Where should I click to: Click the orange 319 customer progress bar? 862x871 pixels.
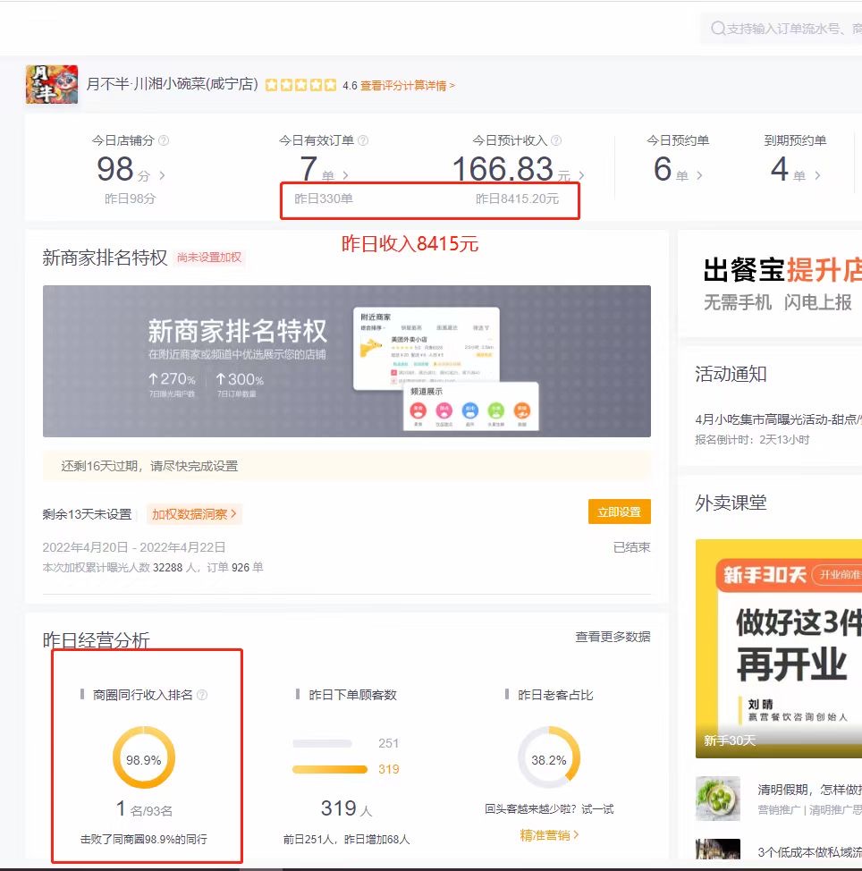coord(330,769)
